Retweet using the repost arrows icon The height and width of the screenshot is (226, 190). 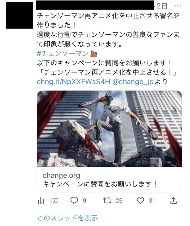click(107, 201)
